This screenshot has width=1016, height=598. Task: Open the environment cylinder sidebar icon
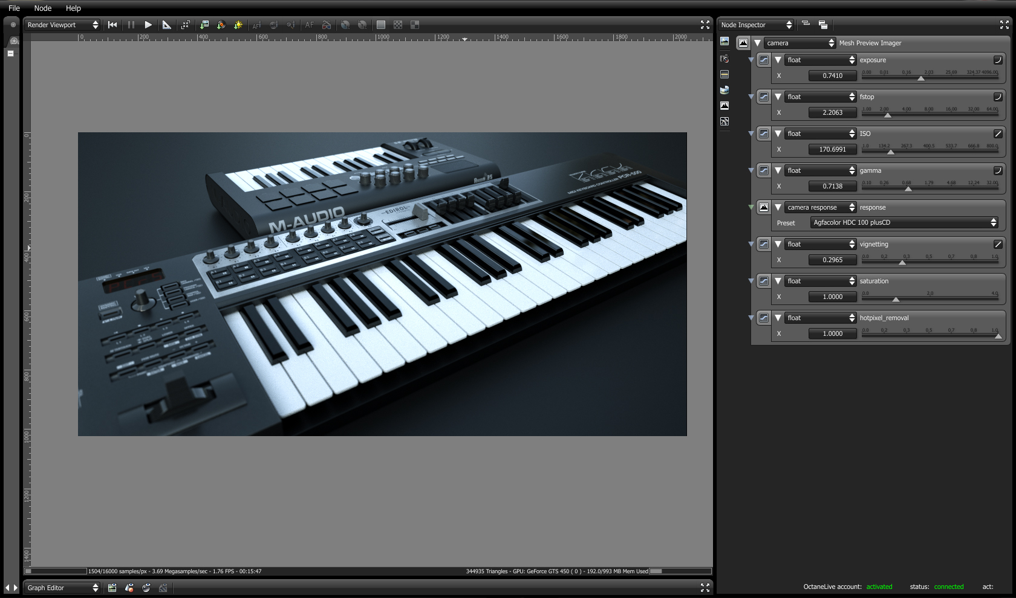click(725, 90)
